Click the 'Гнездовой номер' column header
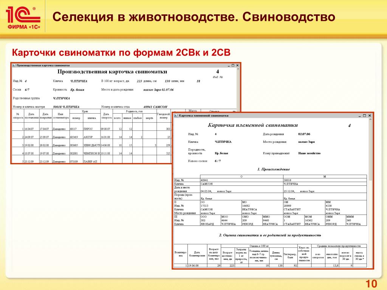387x290 pixels. coord(163,116)
